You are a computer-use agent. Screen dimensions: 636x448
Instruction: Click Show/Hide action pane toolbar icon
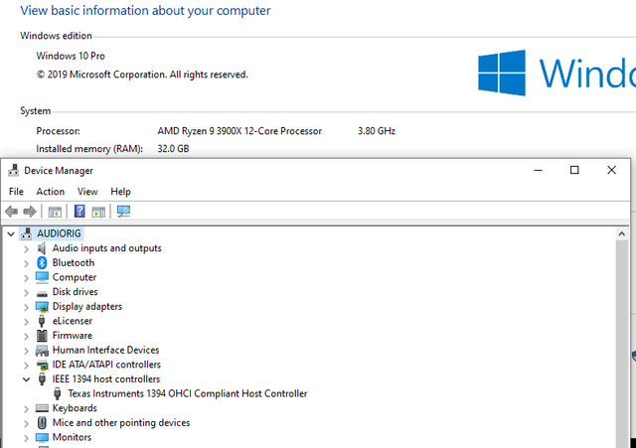point(98,212)
